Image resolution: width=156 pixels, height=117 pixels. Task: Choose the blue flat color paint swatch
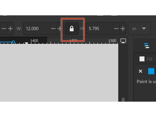coord(151,71)
